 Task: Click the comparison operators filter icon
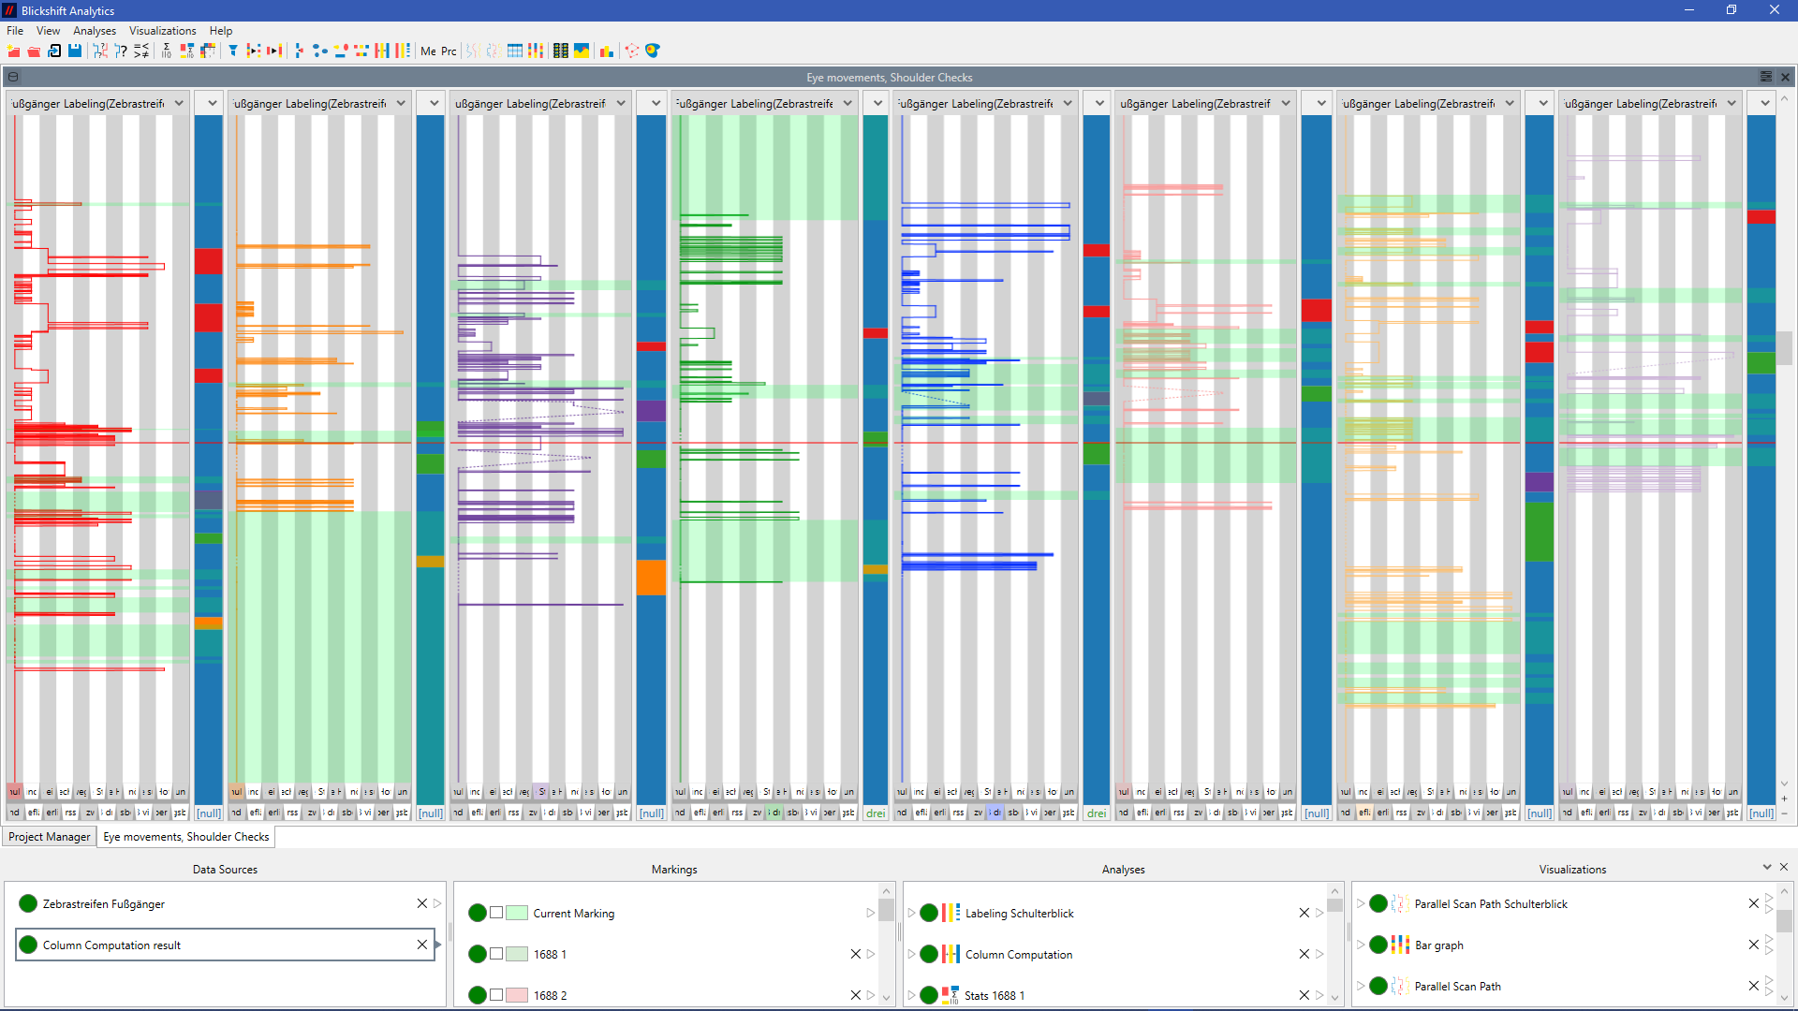(141, 51)
